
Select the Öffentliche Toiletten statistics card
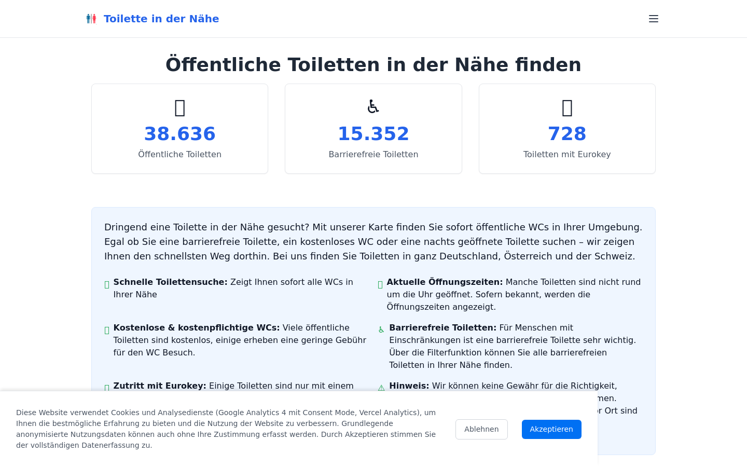tap(180, 129)
